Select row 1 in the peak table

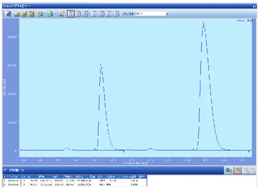75,180
